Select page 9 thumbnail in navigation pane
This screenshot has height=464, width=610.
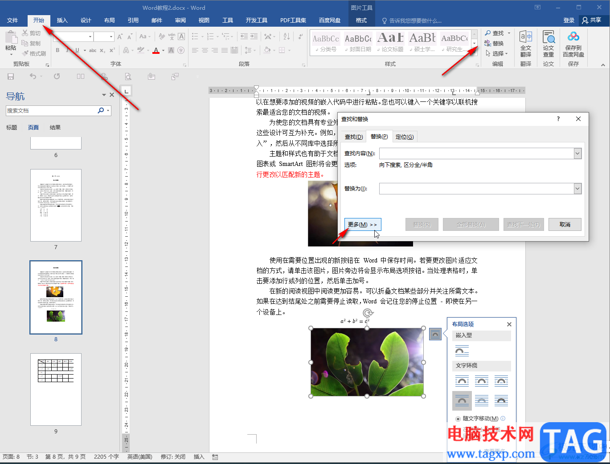(56, 390)
